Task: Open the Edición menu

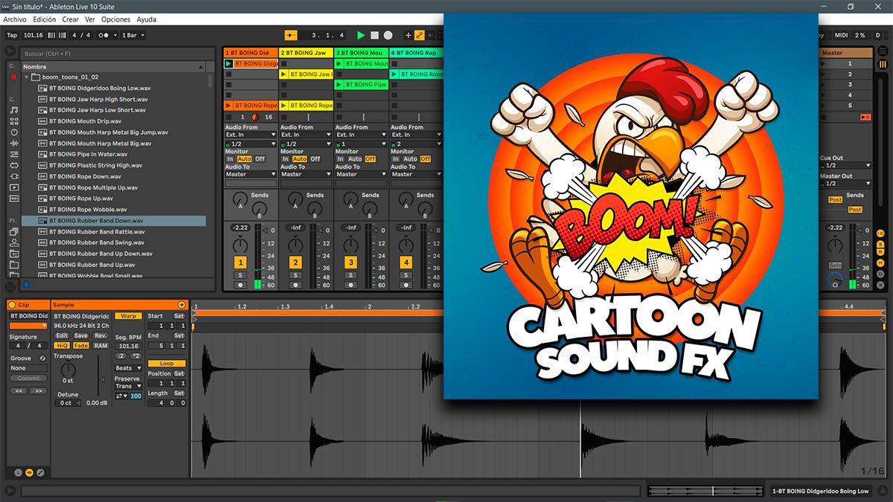Action: [x=44, y=19]
